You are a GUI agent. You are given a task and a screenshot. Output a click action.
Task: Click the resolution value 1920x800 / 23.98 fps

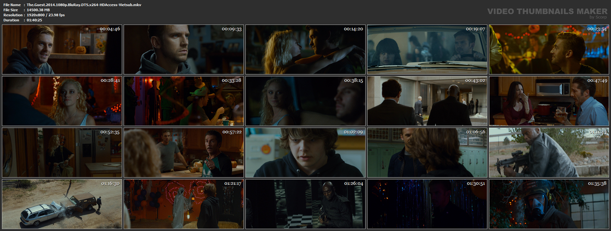point(46,15)
